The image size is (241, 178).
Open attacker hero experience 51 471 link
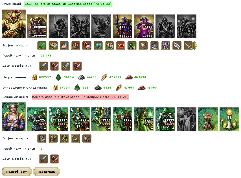click(46, 56)
